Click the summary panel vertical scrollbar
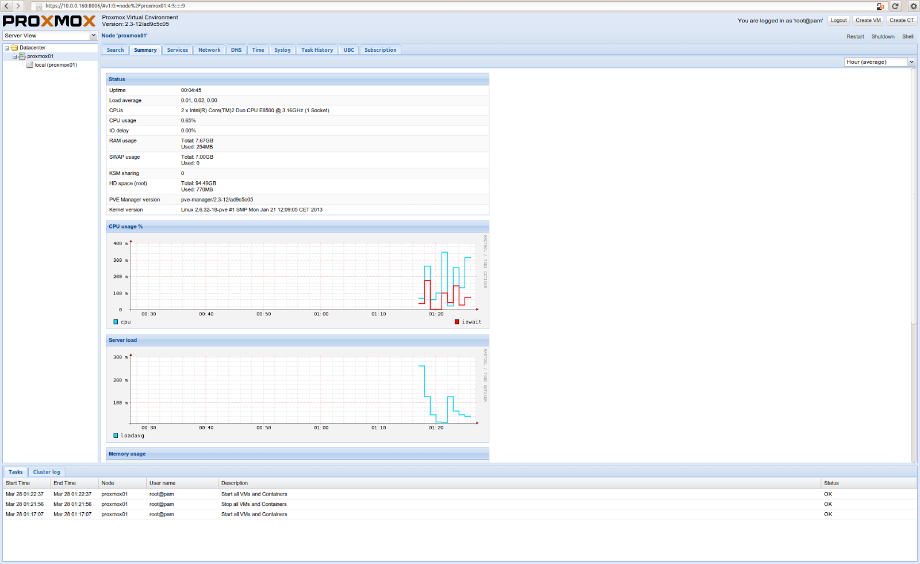This screenshot has width=920, height=564. point(914,196)
